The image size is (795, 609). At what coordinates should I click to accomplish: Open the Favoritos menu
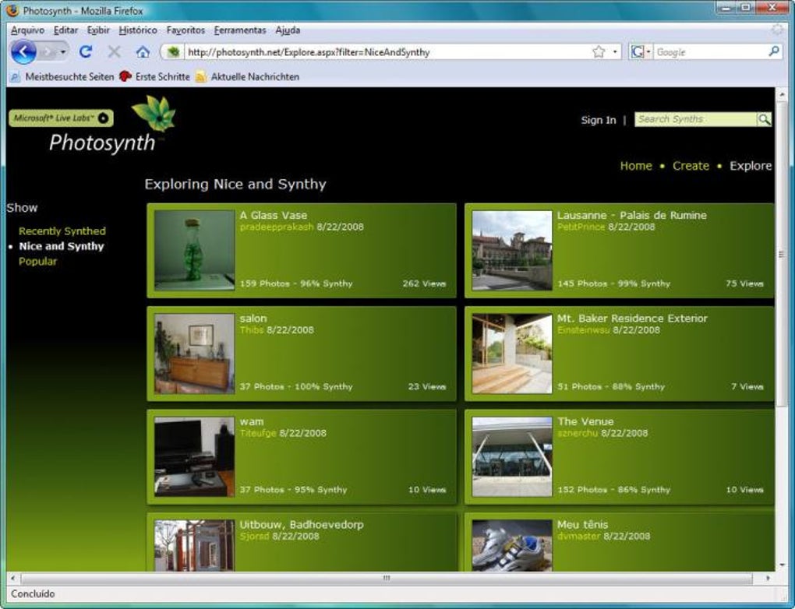click(185, 30)
